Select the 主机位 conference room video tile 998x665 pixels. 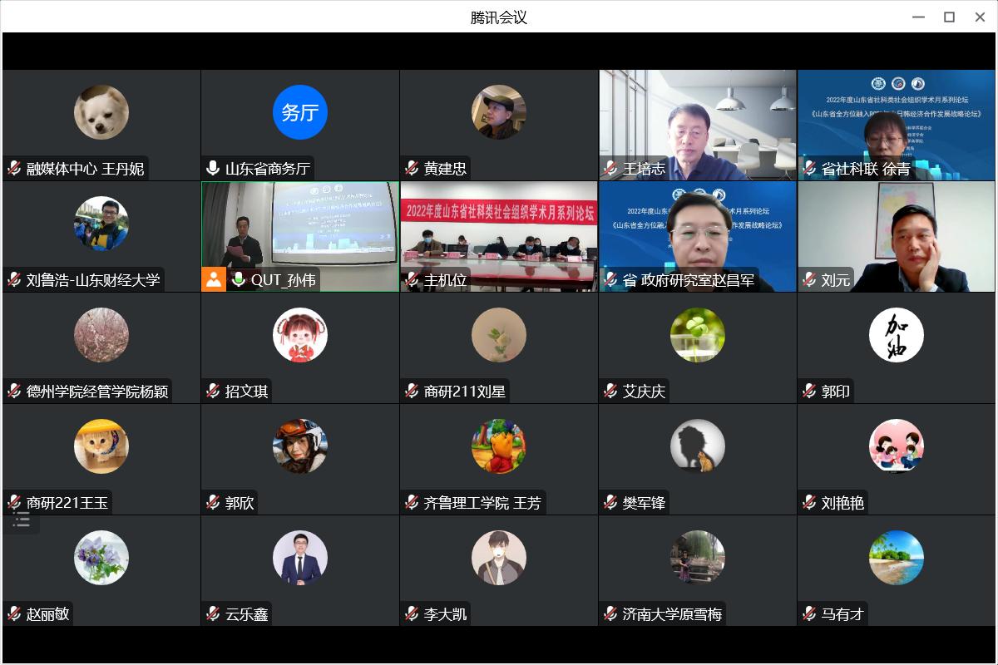(x=498, y=237)
